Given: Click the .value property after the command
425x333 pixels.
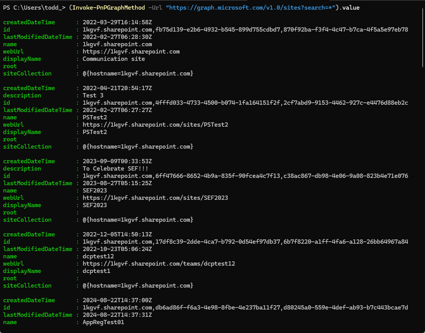Looking at the screenshot, I should pyautogui.click(x=350, y=7).
